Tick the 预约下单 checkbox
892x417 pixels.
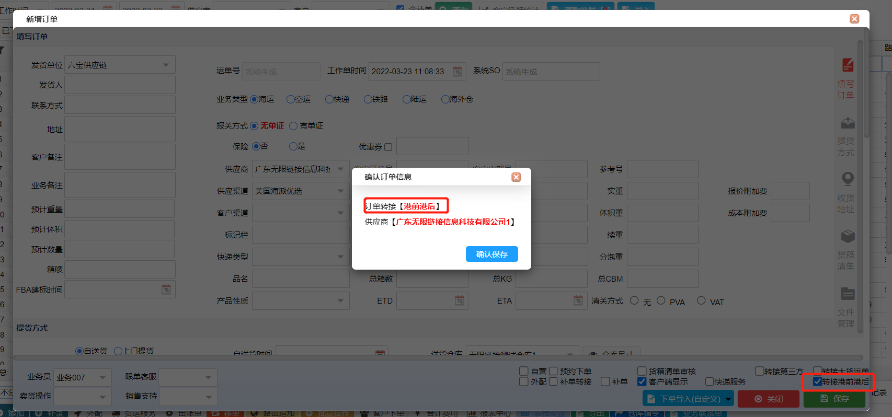553,371
